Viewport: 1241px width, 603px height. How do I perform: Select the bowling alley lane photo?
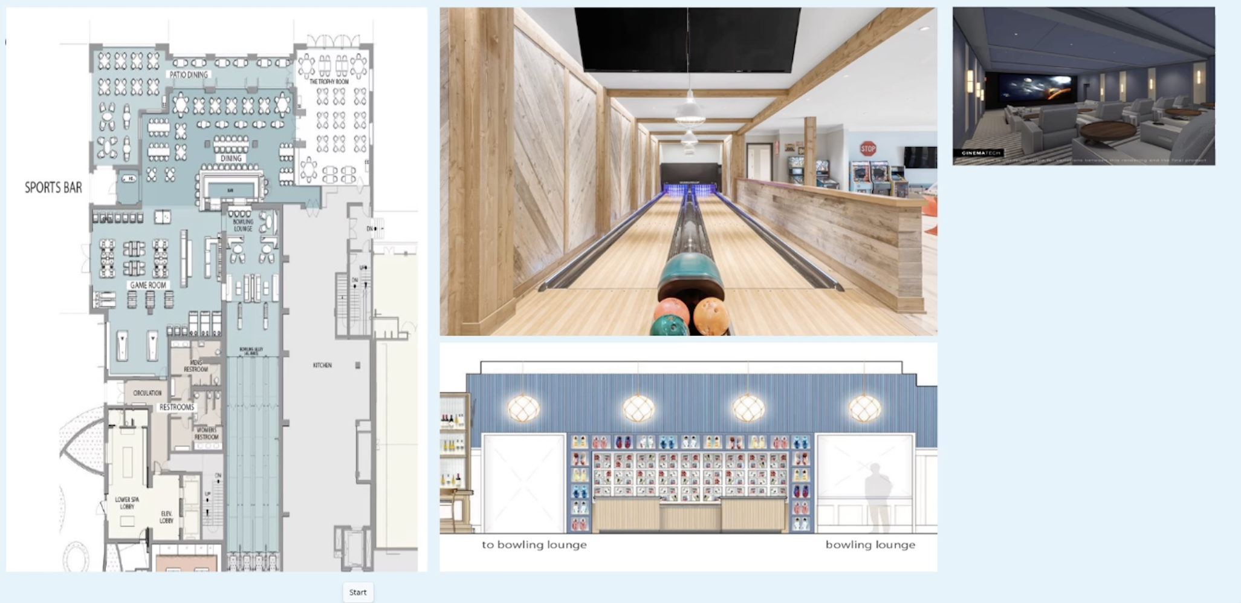coord(688,171)
